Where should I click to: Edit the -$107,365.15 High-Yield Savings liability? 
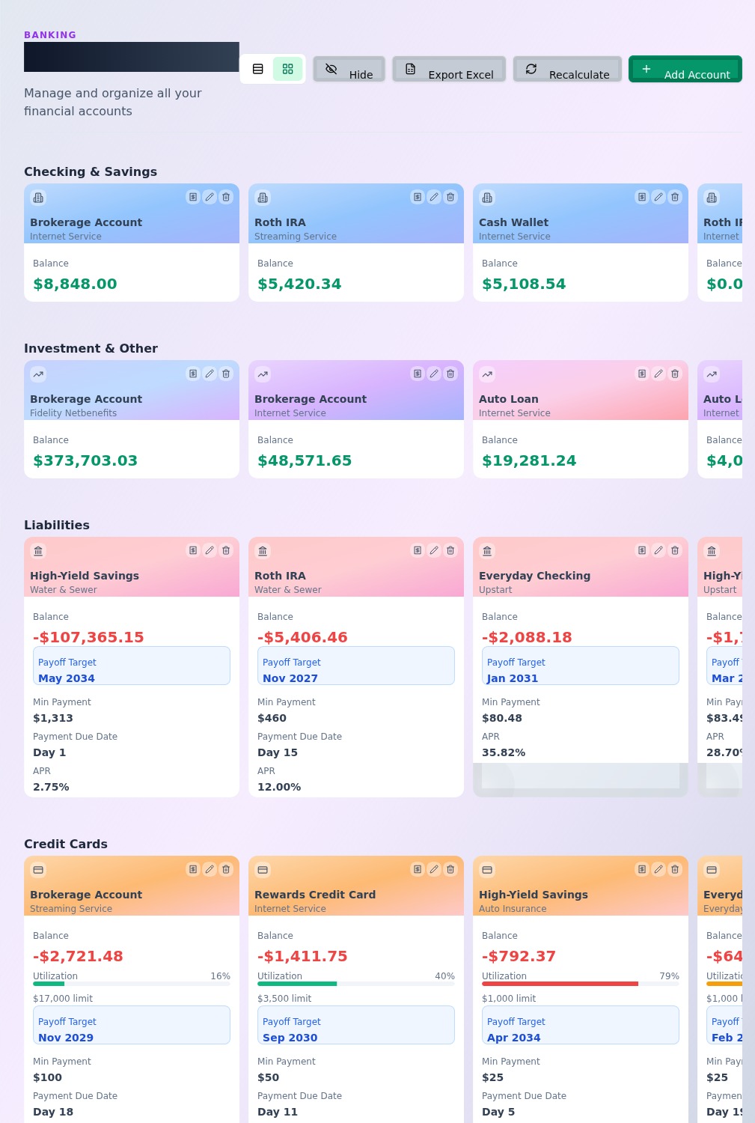click(210, 550)
